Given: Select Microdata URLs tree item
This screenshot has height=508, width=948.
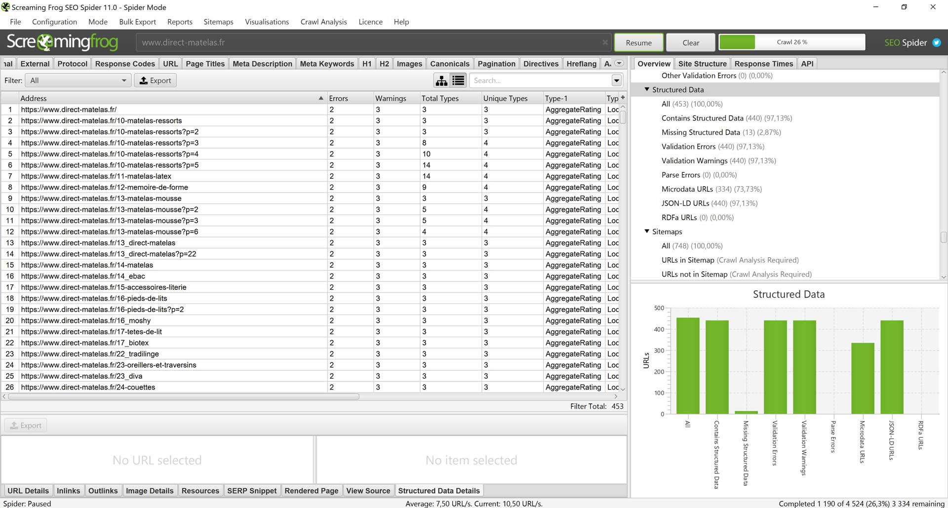Looking at the screenshot, I should point(711,189).
